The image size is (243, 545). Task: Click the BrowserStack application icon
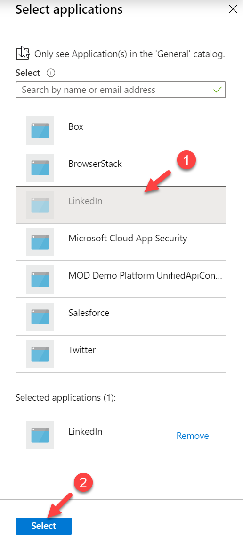point(40,167)
